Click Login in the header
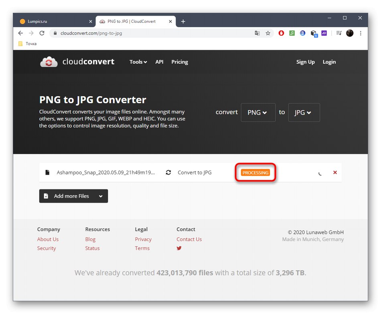381x314 pixels. point(329,62)
